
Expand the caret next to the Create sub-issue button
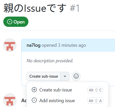65,76
